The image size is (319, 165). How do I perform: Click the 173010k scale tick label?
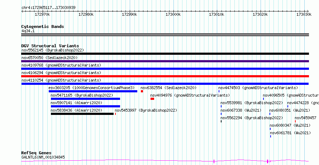(216, 14)
